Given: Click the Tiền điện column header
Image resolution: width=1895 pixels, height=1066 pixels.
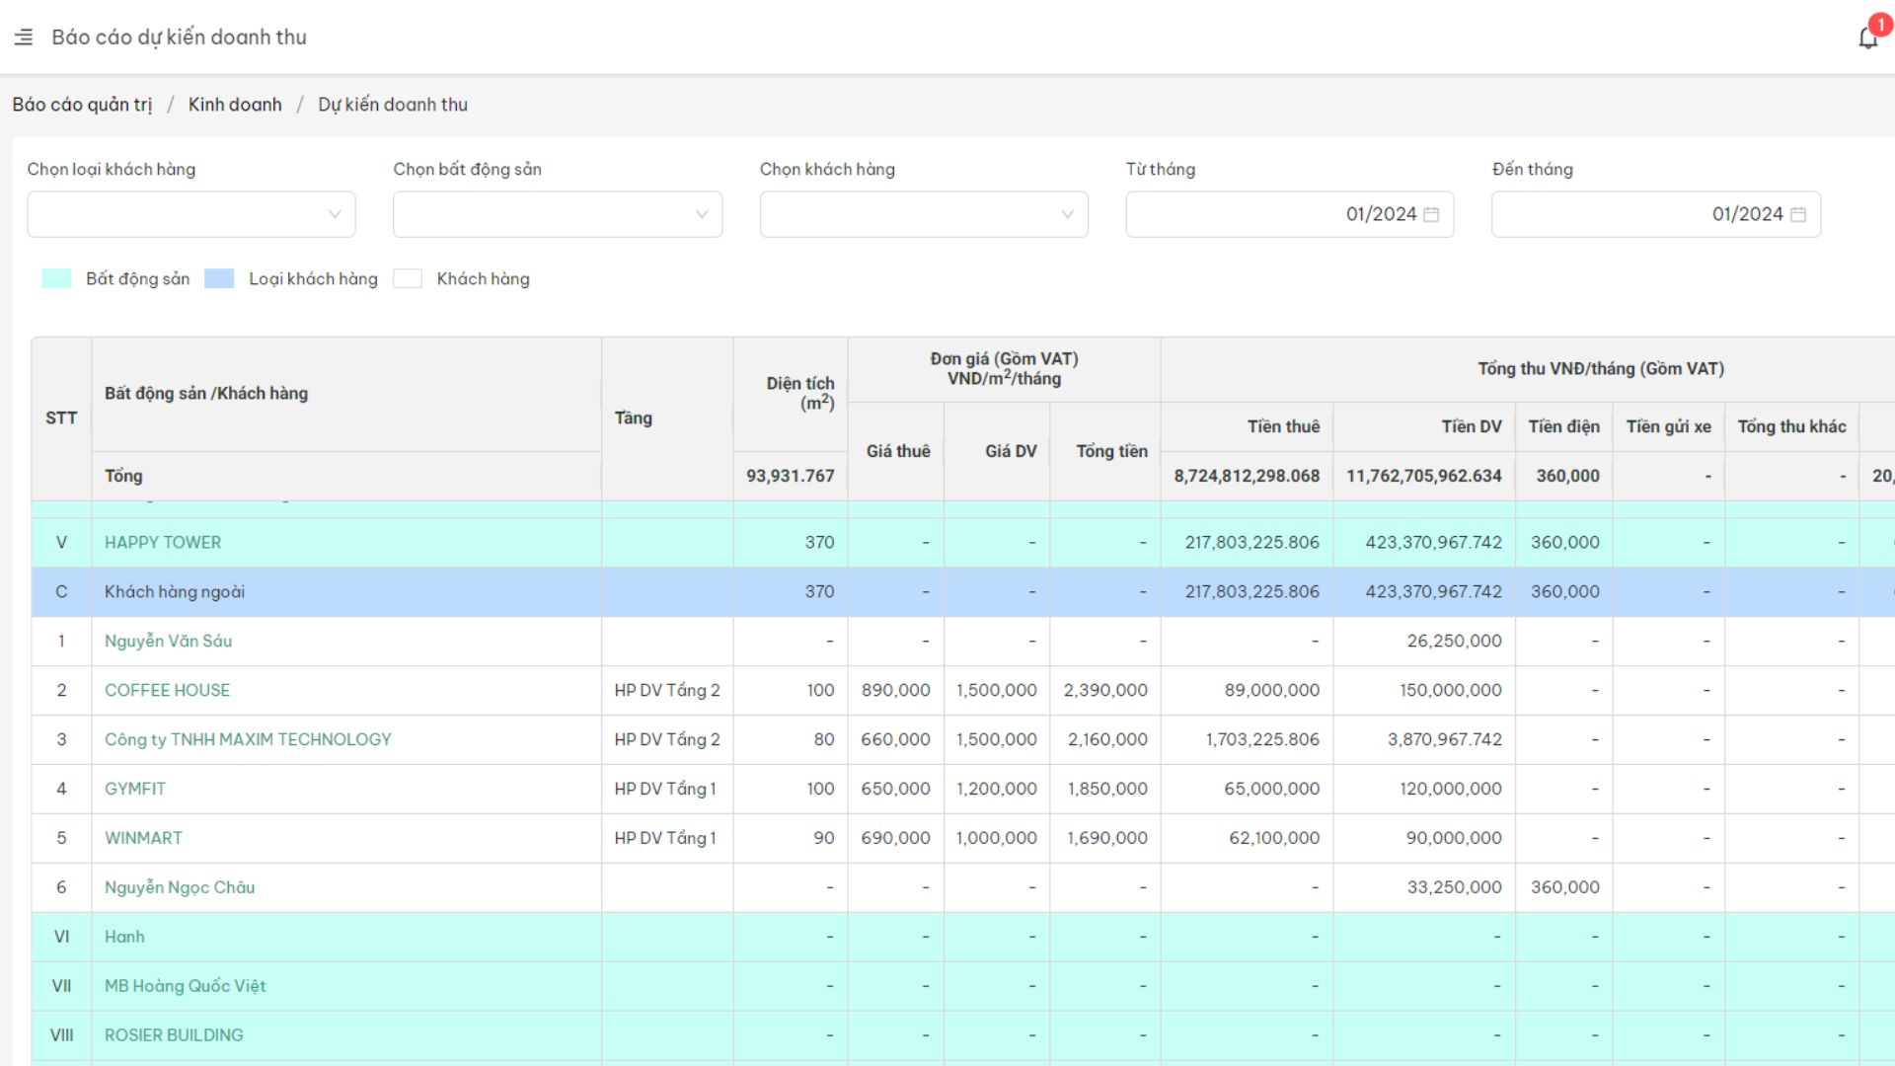Looking at the screenshot, I should pyautogui.click(x=1564, y=426).
